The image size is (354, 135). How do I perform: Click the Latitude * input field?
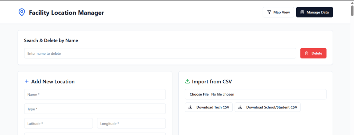click(x=58, y=123)
